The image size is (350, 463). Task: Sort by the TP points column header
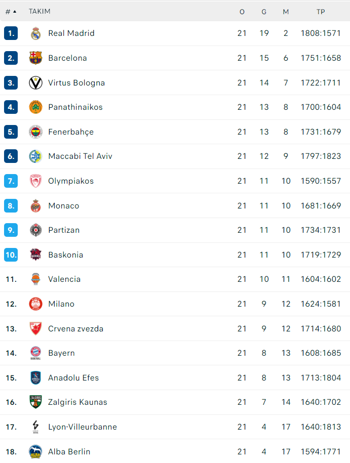321,12
